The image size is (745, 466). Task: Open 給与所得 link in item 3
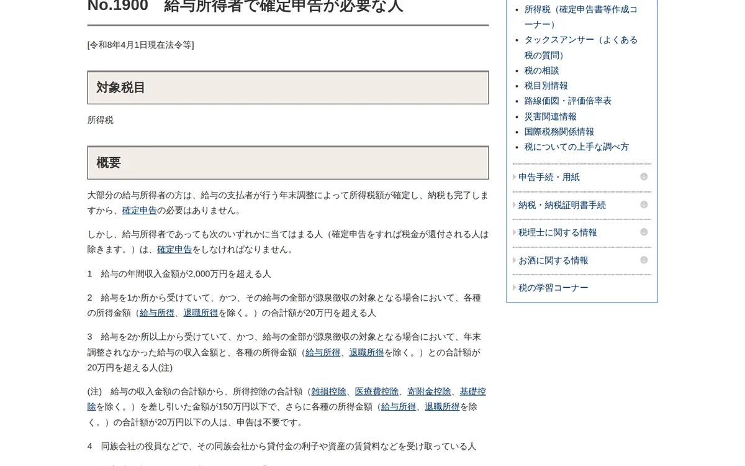point(323,352)
